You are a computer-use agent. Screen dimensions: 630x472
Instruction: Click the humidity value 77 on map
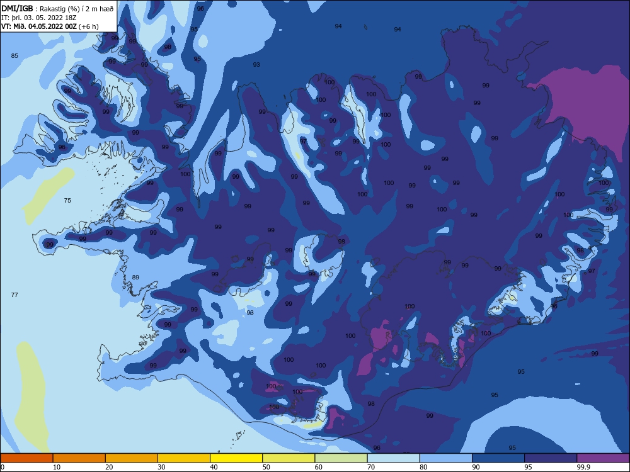14,295
